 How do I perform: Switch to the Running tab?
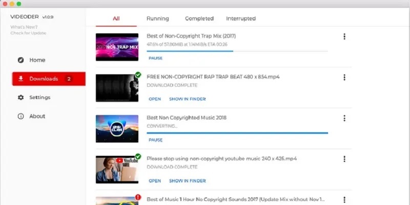[158, 18]
